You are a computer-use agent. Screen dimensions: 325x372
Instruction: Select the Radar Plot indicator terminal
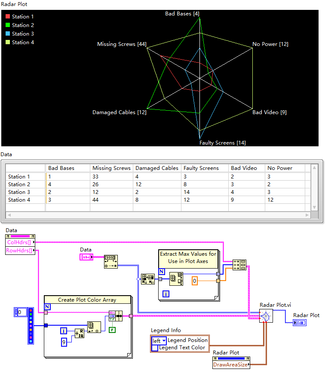300,323
